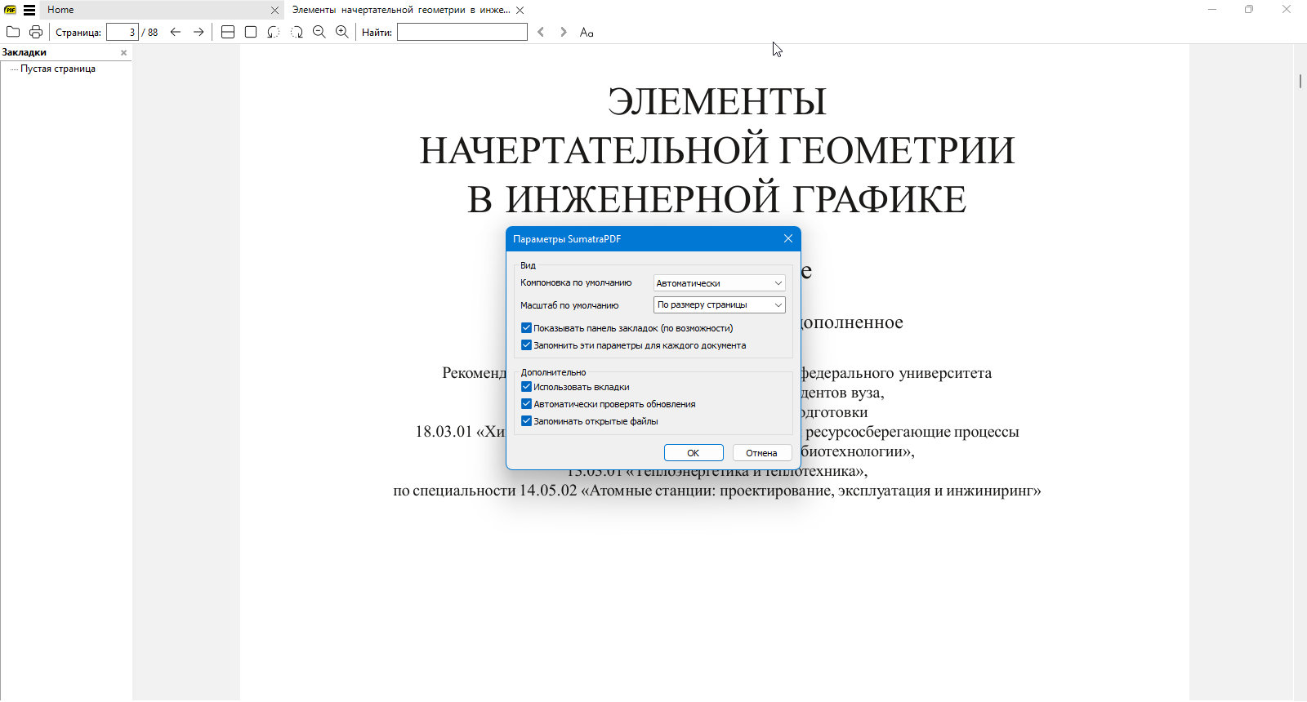This screenshot has width=1307, height=702.
Task: Click the zoom out magnifier
Action: (x=319, y=32)
